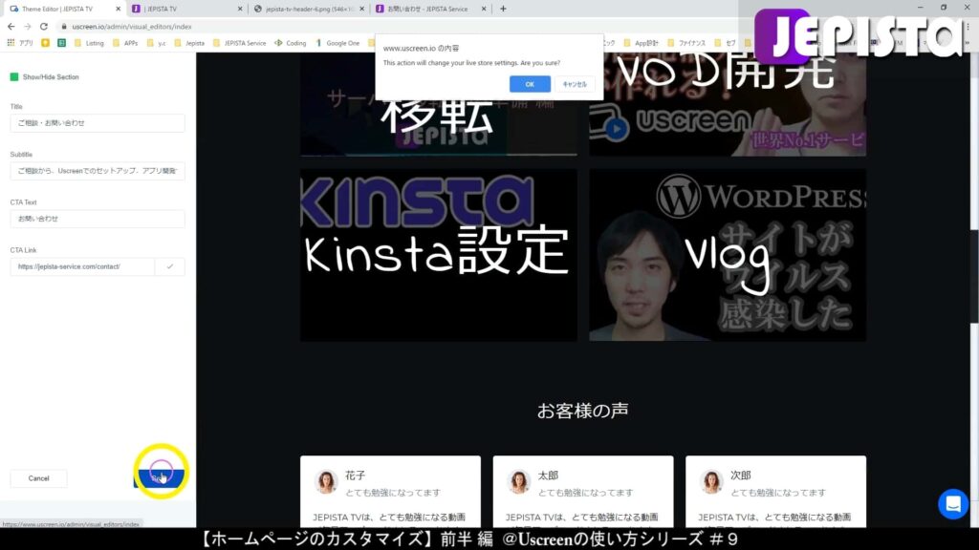Go forward in browser history

pos(28,27)
